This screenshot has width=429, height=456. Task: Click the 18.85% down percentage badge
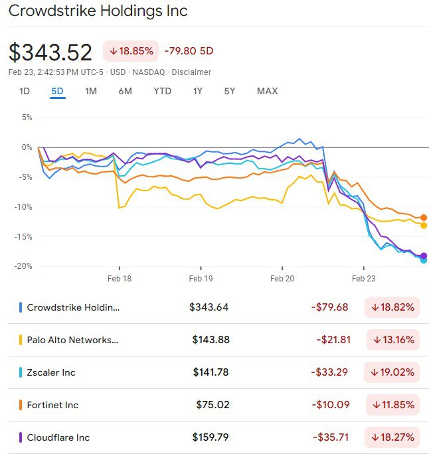[129, 51]
